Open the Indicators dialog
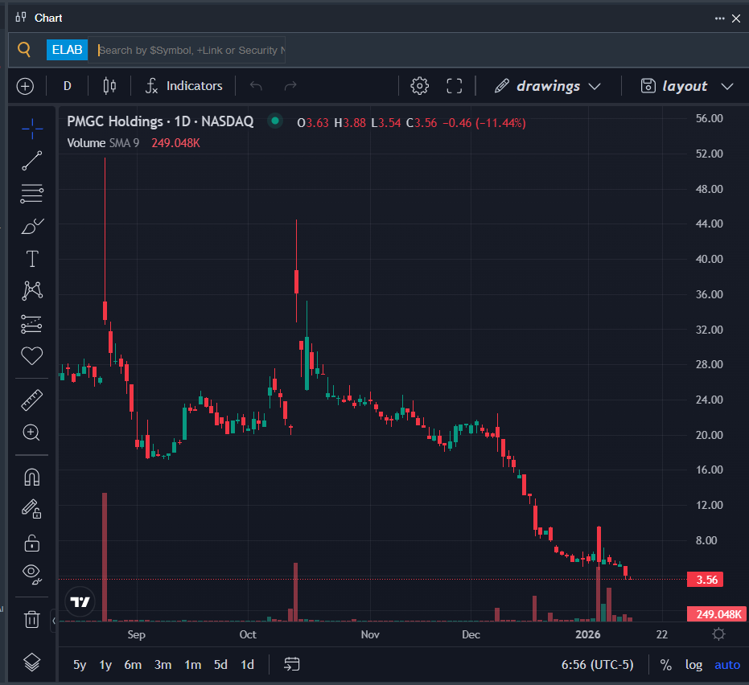Viewport: 749px width, 685px height. (184, 86)
